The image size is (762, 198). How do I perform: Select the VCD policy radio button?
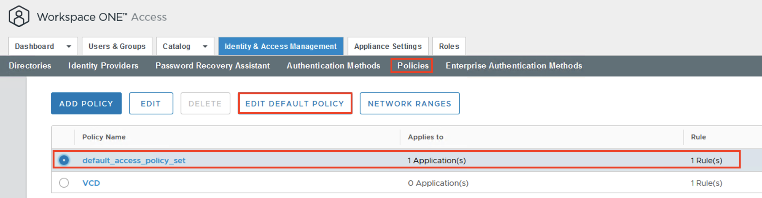pyautogui.click(x=64, y=183)
